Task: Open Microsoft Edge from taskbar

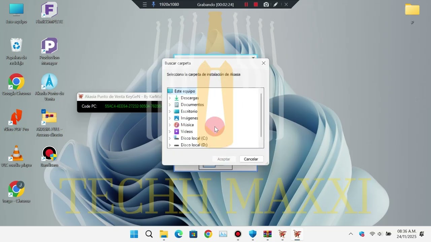Action: (178, 234)
